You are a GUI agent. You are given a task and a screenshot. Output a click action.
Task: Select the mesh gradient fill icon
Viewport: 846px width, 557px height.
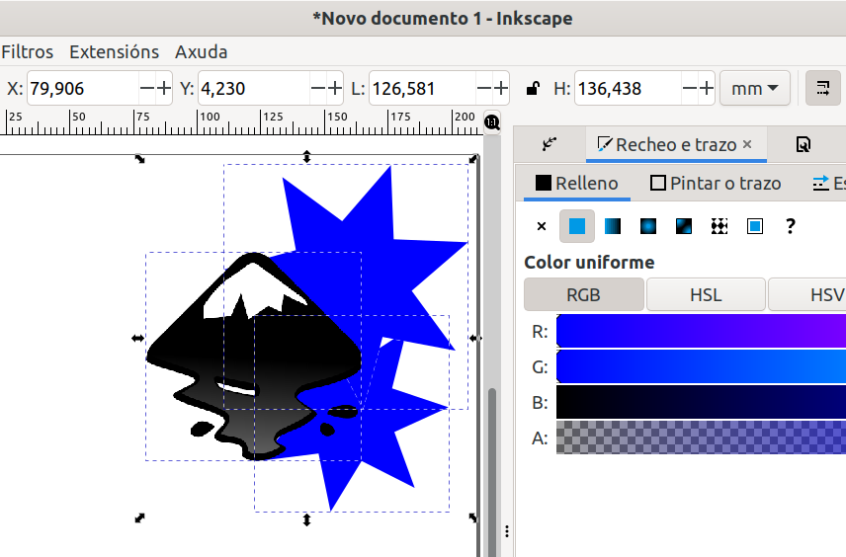(x=684, y=226)
